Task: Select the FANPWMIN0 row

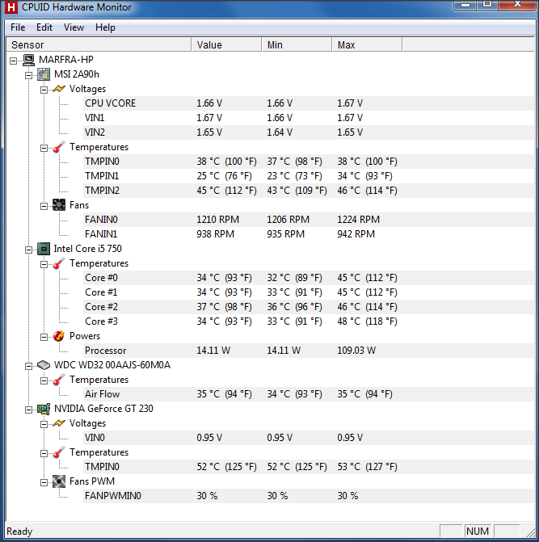Action: pos(309,496)
